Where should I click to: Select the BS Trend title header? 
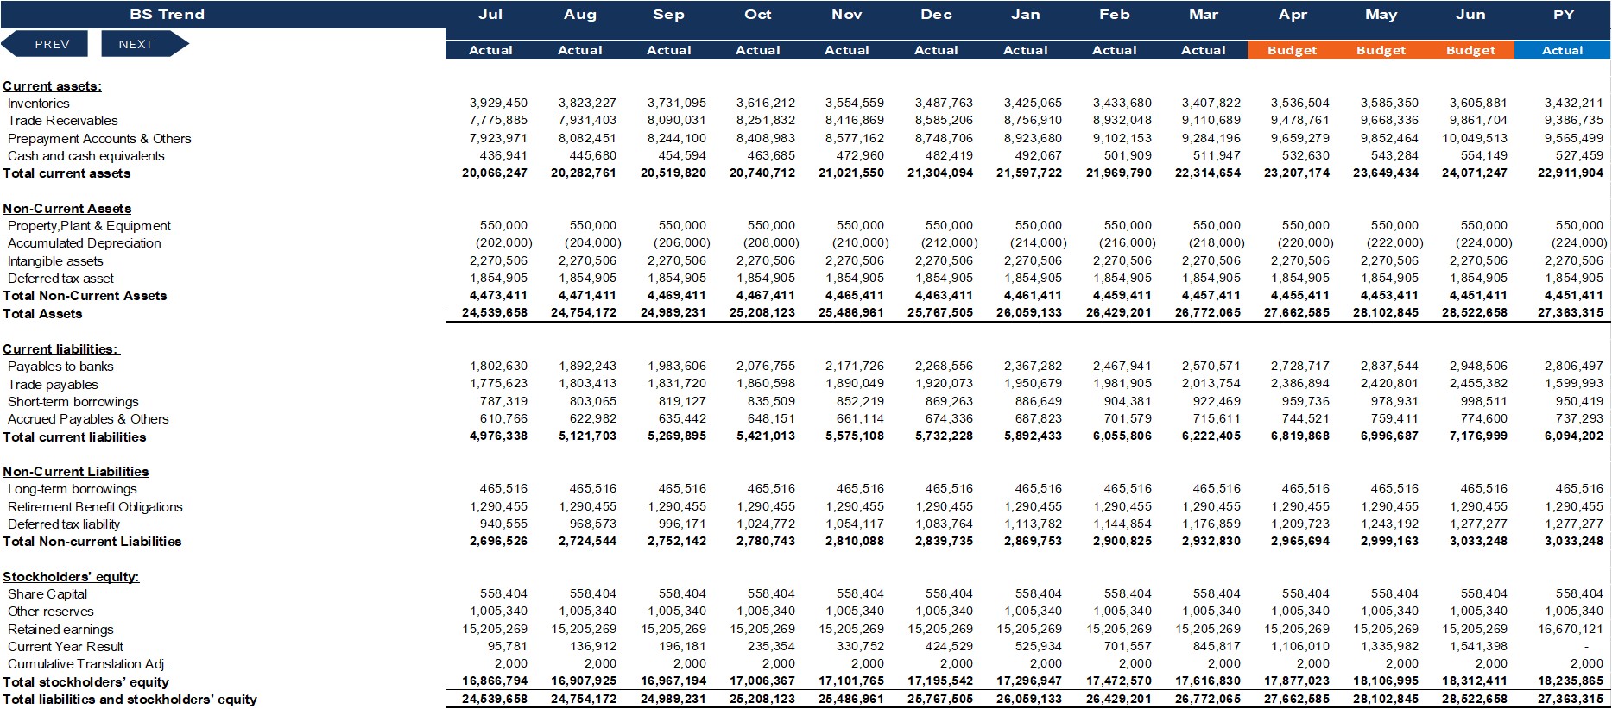pyautogui.click(x=167, y=15)
